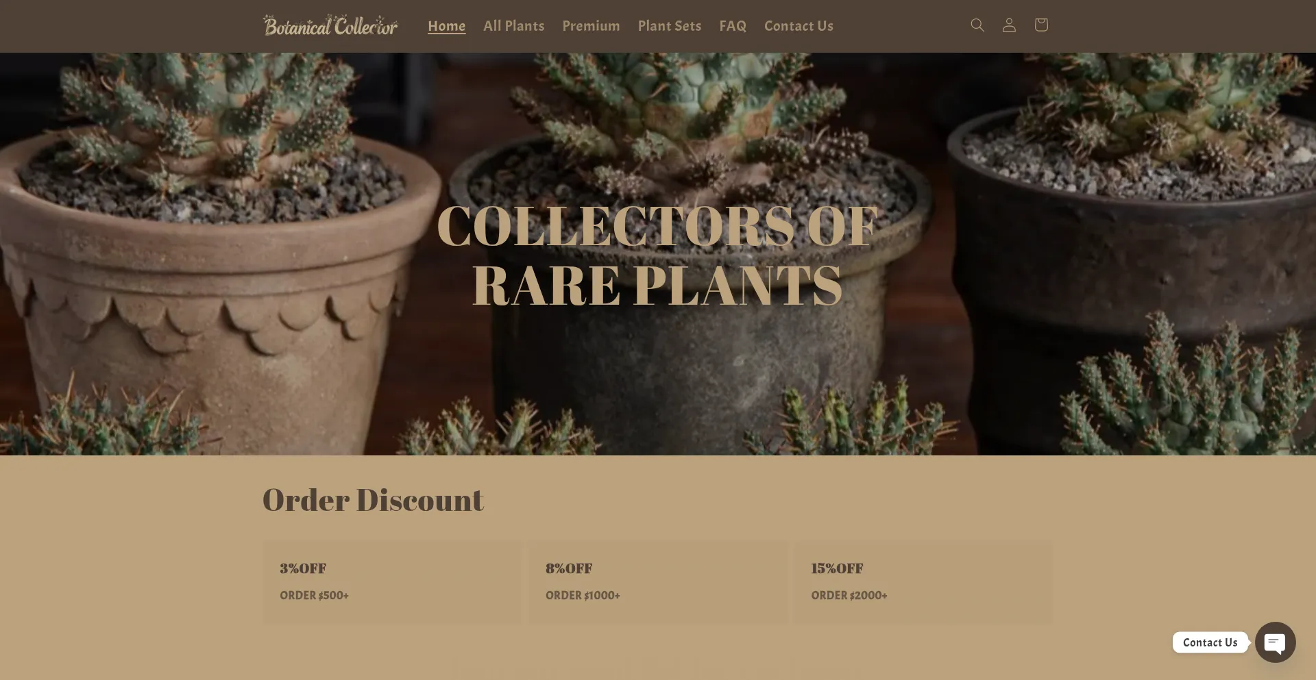Viewport: 1316px width, 680px height.
Task: Open the Plant Sets page
Action: click(670, 26)
